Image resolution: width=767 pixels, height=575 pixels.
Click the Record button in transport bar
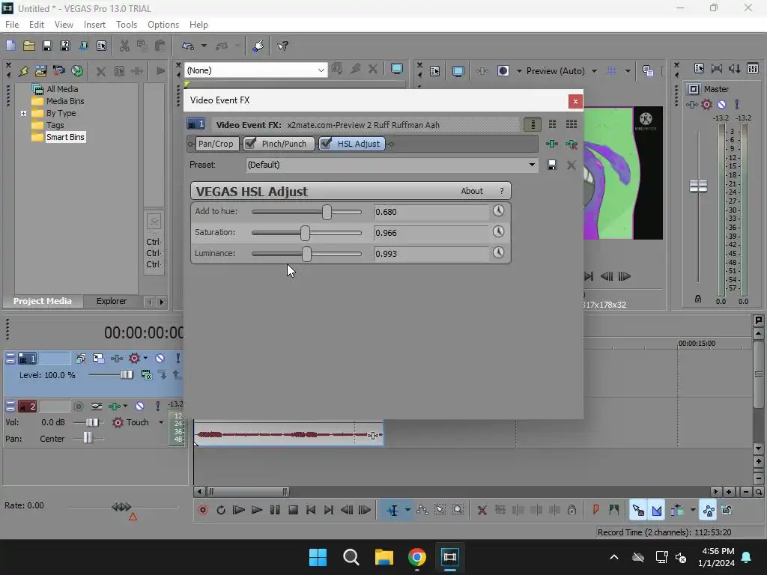point(203,510)
